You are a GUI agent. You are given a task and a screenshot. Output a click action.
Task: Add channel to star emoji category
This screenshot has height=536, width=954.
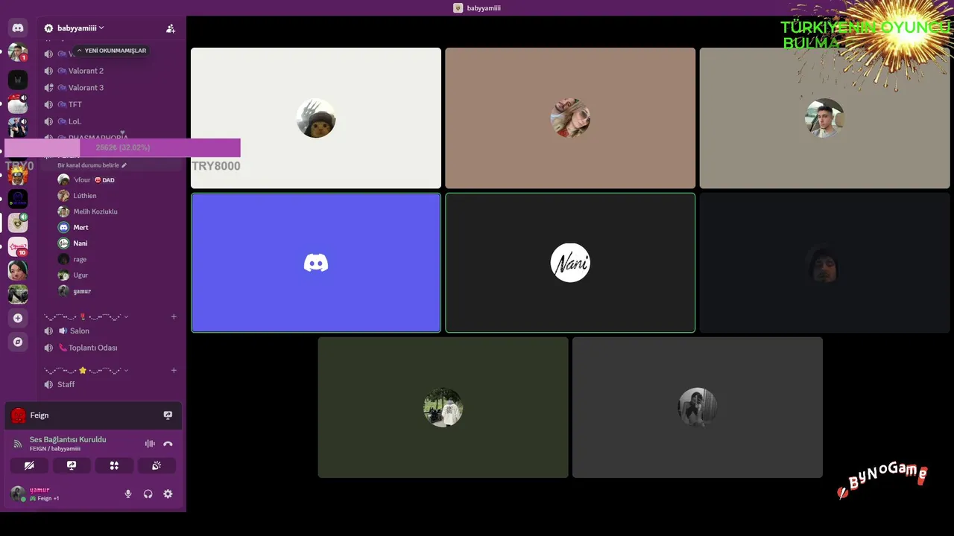pyautogui.click(x=174, y=370)
